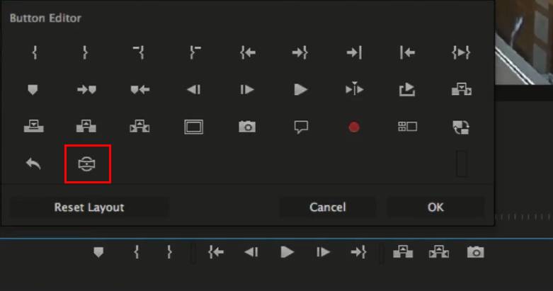The height and width of the screenshot is (291, 553).
Task: Toggle the Multi-Camera View icon
Action: [x=407, y=127]
